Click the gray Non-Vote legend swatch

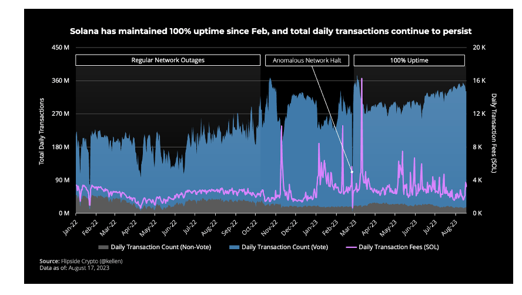[103, 247]
